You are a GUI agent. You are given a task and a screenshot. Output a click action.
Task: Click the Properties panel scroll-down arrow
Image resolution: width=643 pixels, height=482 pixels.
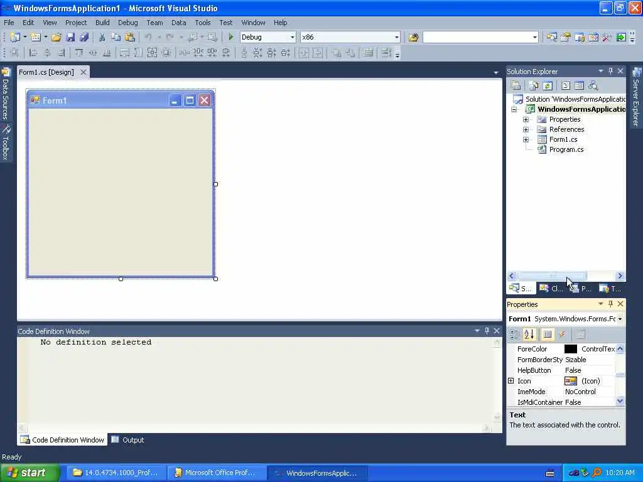[620, 401]
